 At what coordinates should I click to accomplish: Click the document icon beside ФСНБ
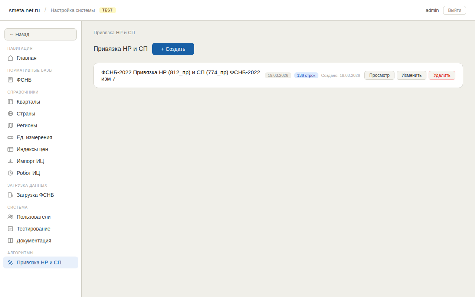click(10, 80)
